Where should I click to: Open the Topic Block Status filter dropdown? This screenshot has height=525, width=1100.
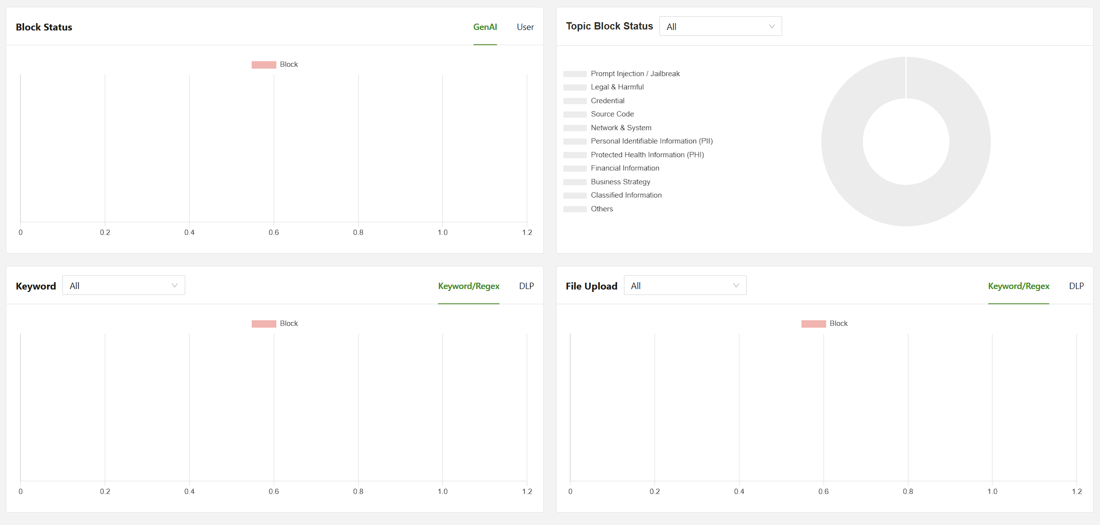pyautogui.click(x=720, y=27)
